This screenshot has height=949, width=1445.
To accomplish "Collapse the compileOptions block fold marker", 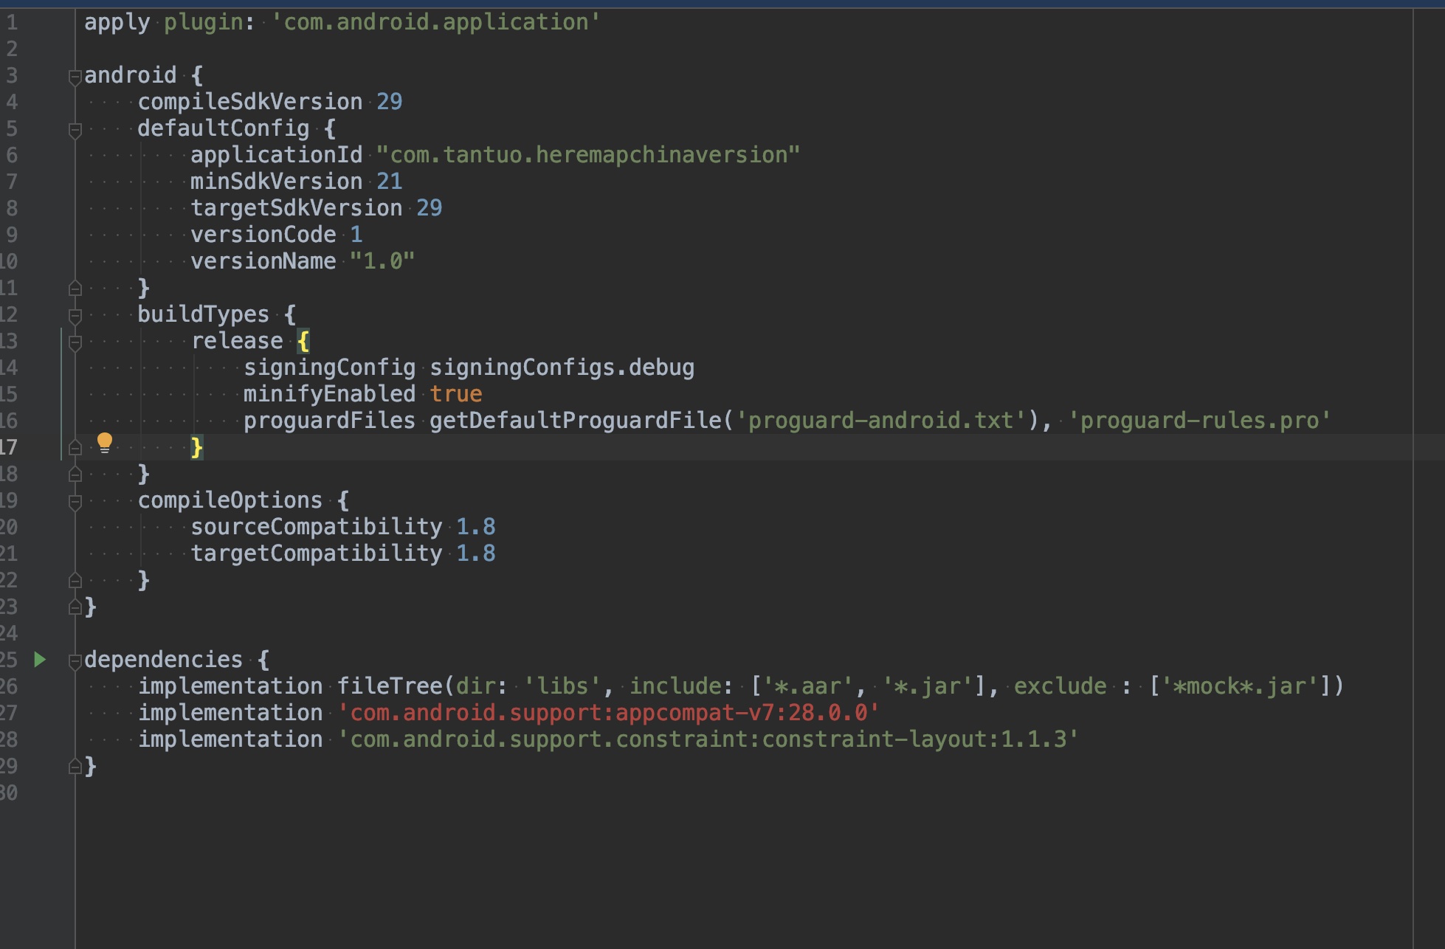I will 75,502.
